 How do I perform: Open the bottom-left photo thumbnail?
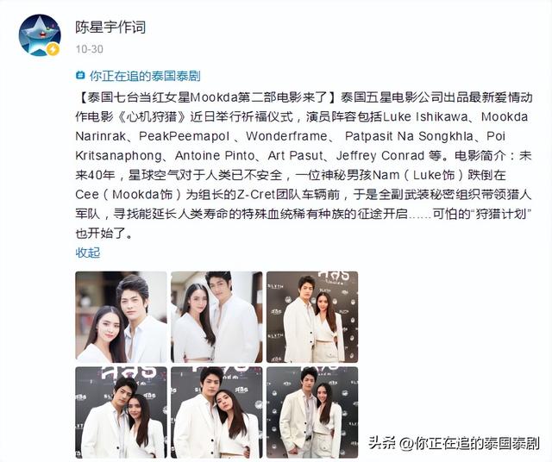pos(121,412)
